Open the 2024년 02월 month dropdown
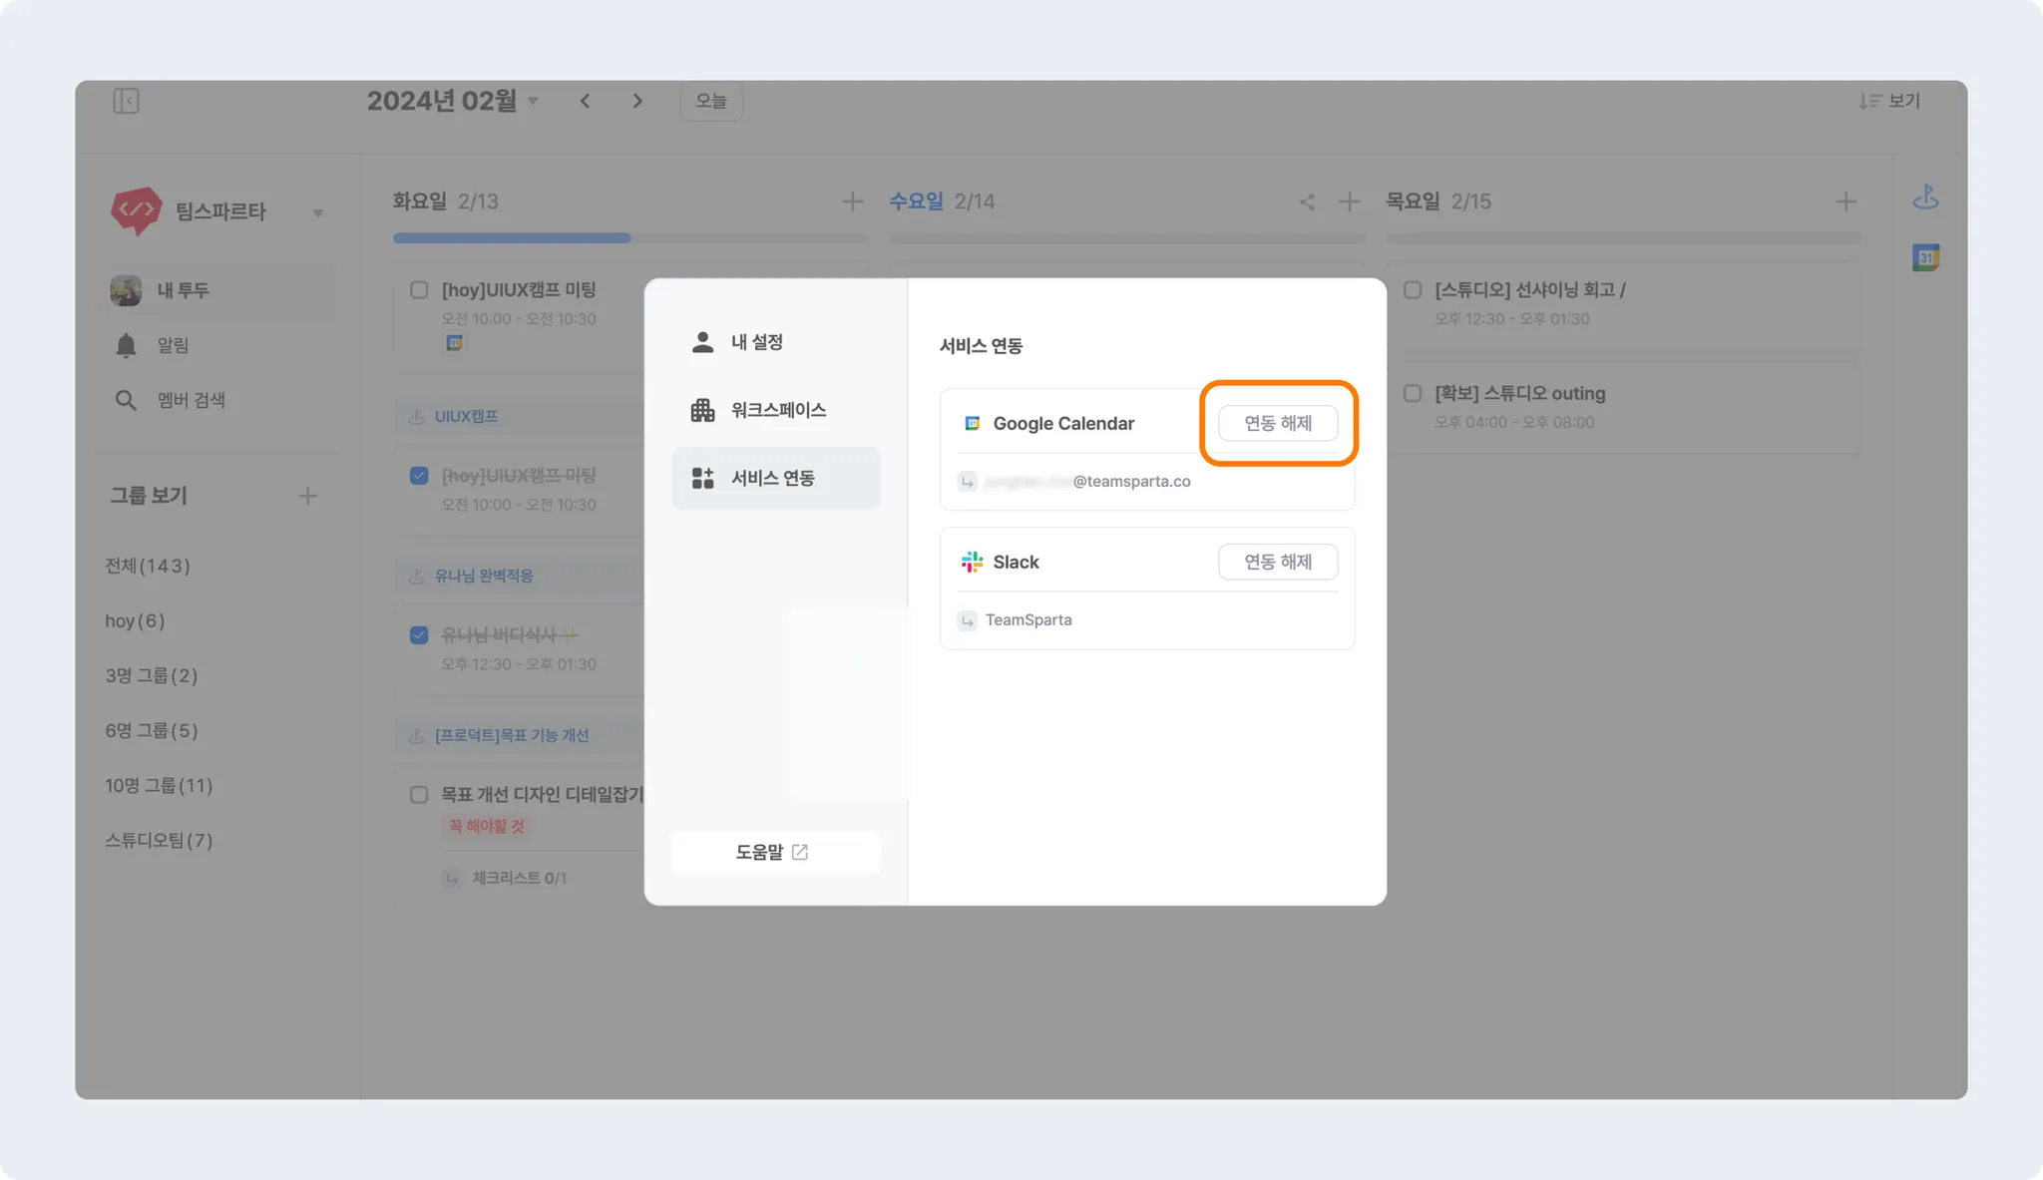This screenshot has width=2043, height=1180. [533, 101]
